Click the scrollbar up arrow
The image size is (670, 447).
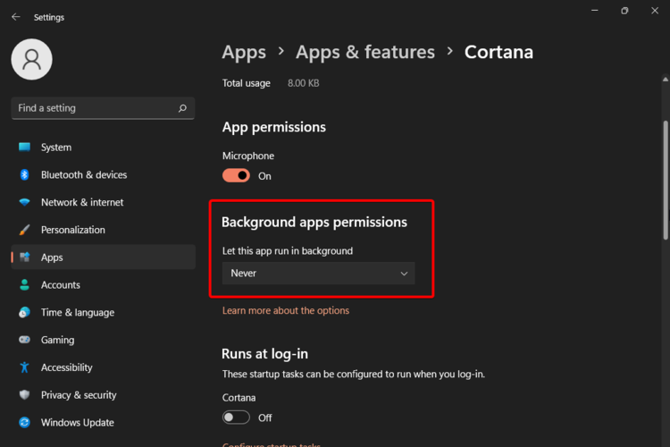[x=666, y=80]
